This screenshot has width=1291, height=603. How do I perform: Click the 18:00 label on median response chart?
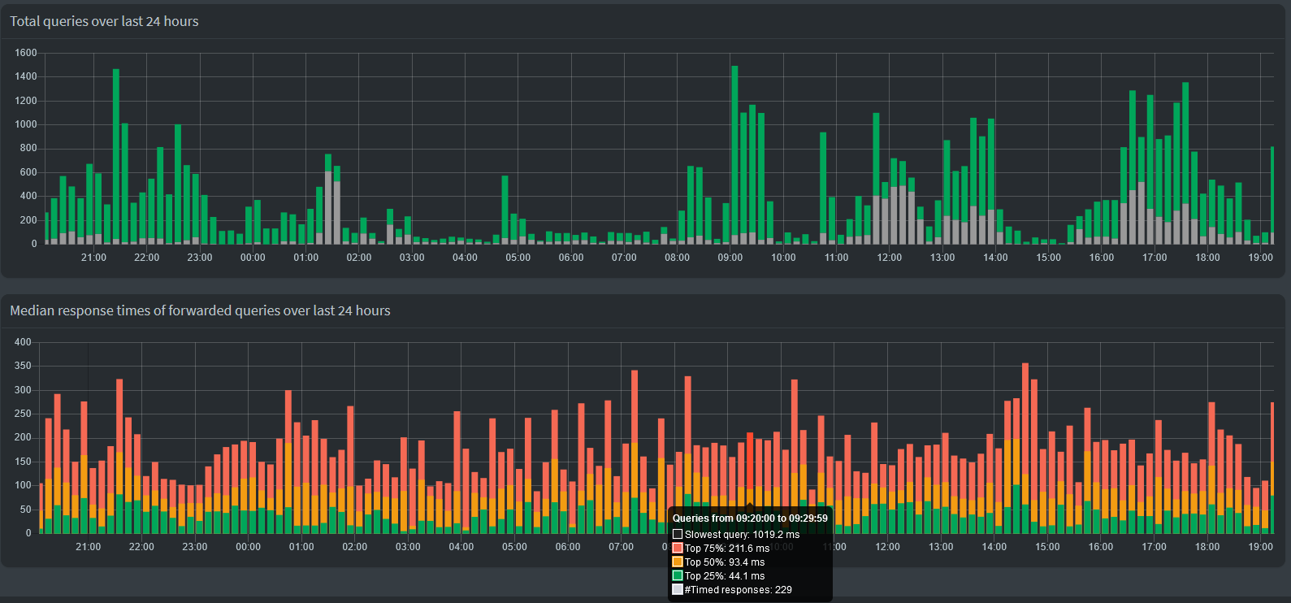1207,547
